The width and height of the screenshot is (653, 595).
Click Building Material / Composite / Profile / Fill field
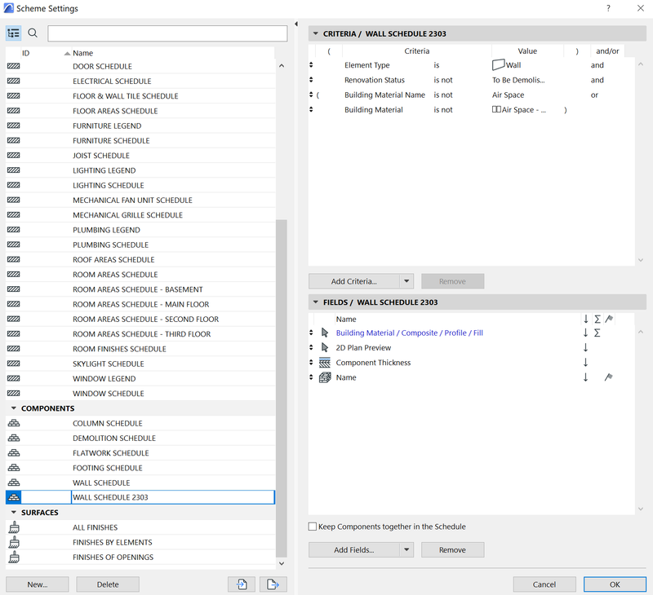tap(410, 333)
